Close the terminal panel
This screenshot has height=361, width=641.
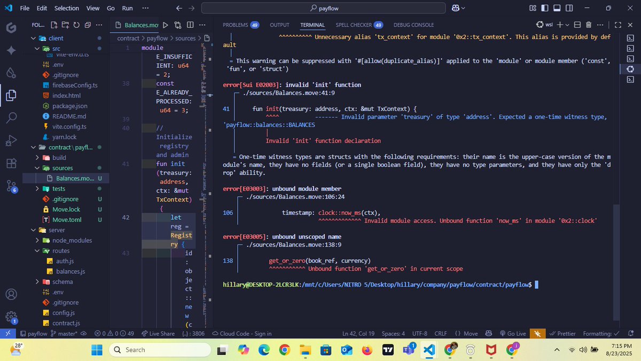coord(629,25)
